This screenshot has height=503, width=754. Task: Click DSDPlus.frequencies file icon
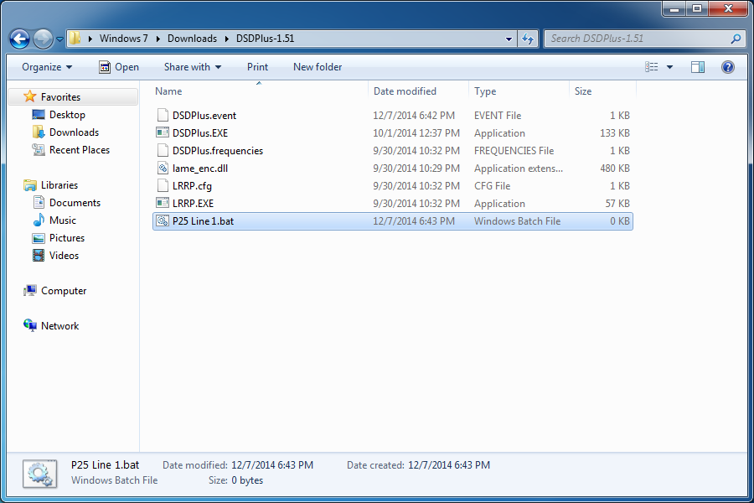click(x=163, y=150)
